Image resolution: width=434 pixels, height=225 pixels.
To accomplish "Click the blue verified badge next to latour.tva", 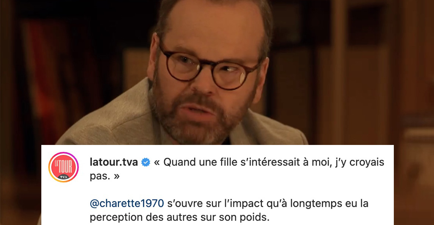I will [x=146, y=162].
